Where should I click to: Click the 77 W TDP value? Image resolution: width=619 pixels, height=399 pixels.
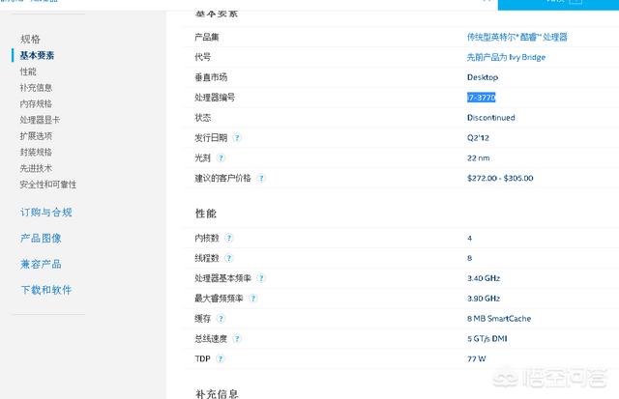click(x=477, y=358)
